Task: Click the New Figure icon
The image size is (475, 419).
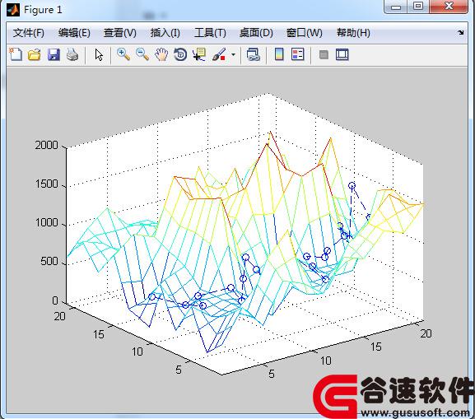Action: [16, 55]
